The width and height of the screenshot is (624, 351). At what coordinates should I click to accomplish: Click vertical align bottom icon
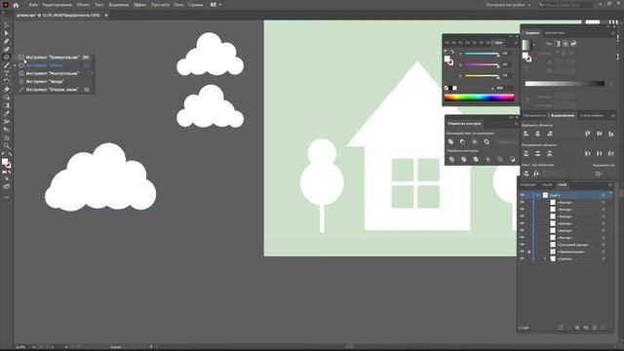[611, 134]
